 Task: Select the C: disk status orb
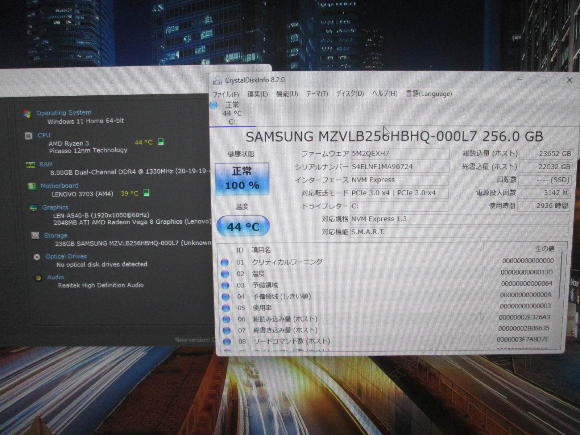coord(214,105)
